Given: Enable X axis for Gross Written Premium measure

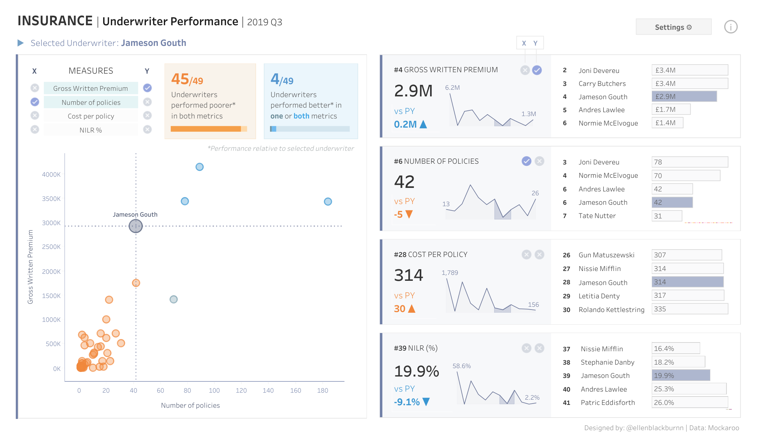Looking at the screenshot, I should [x=35, y=88].
